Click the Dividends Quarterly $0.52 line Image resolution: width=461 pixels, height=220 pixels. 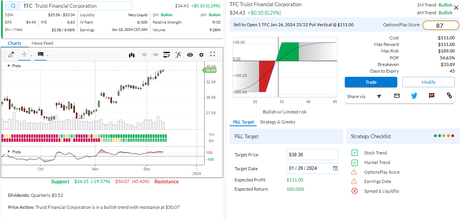click(36, 195)
